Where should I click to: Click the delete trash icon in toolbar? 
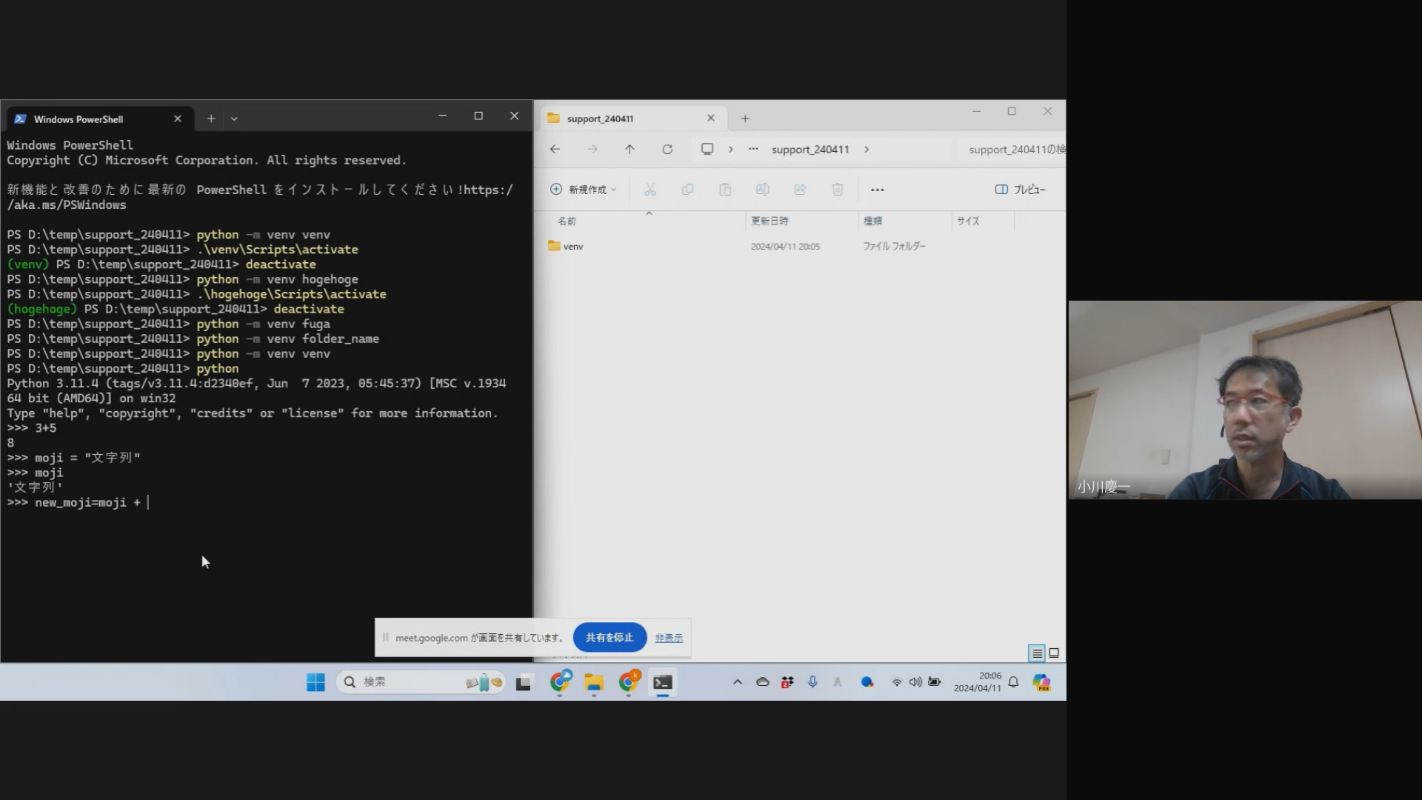838,190
